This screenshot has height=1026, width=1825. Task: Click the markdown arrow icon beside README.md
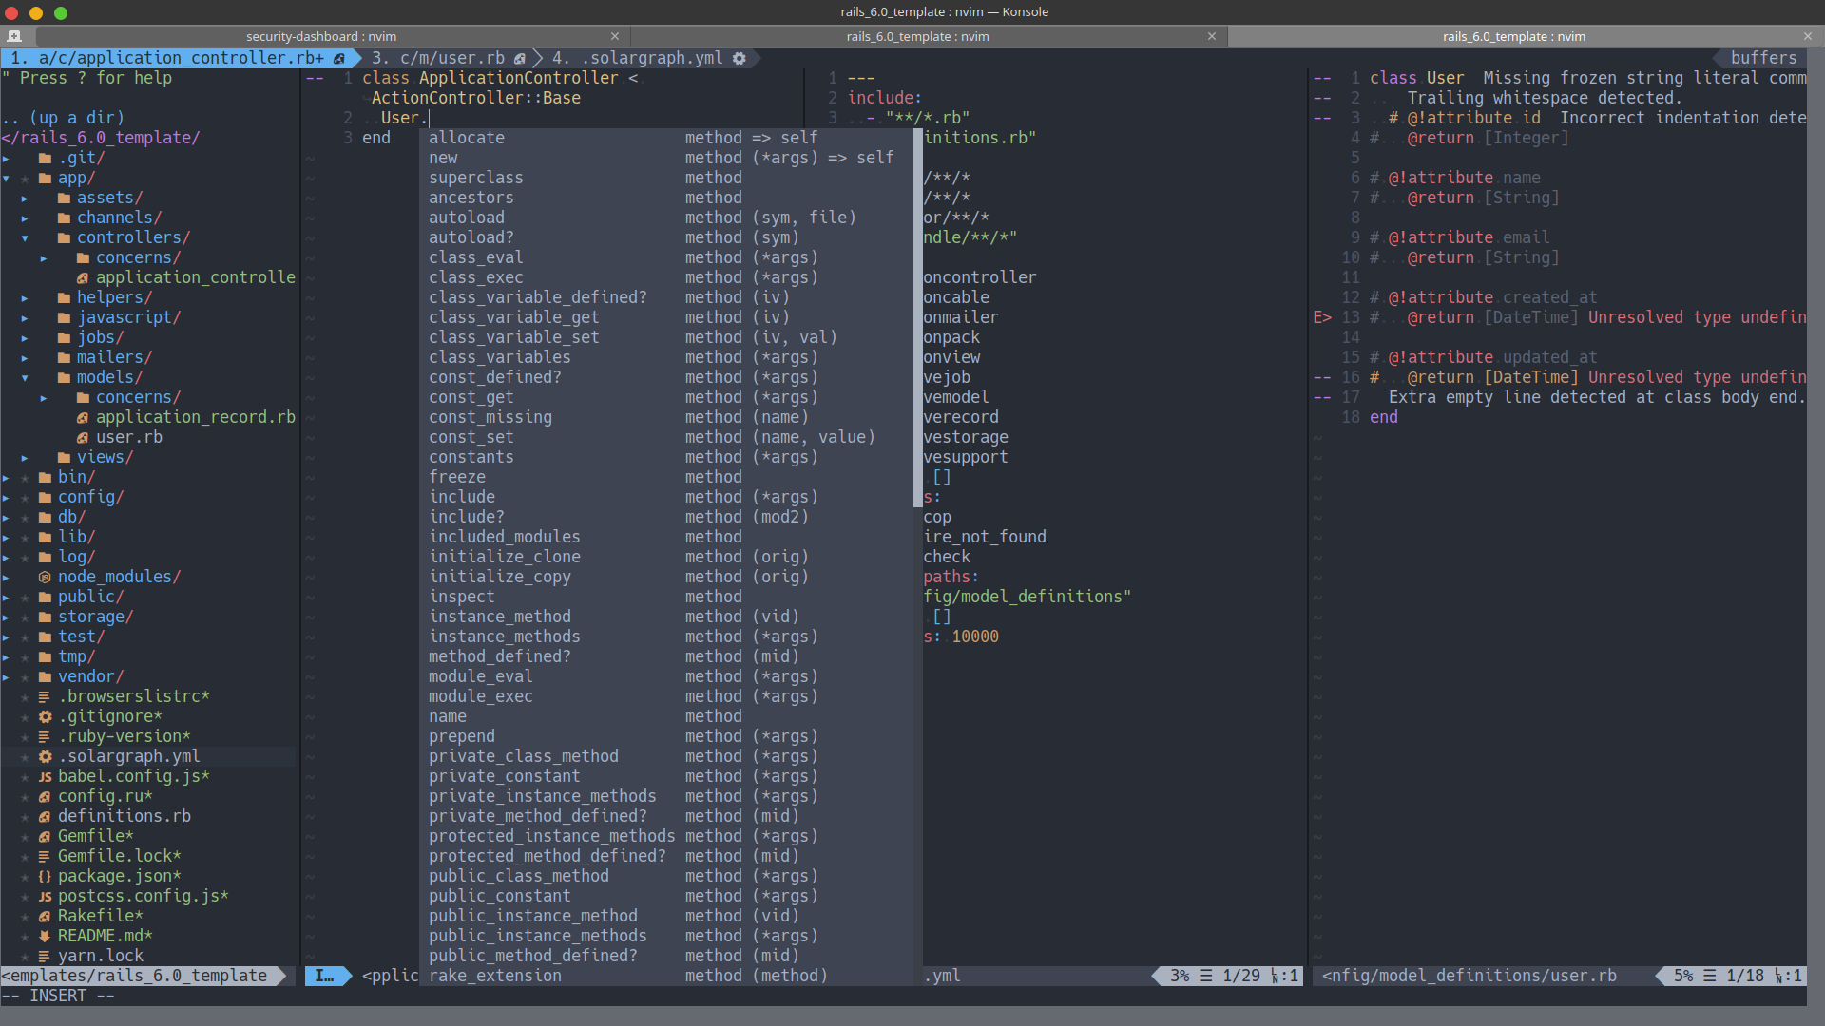click(45, 937)
